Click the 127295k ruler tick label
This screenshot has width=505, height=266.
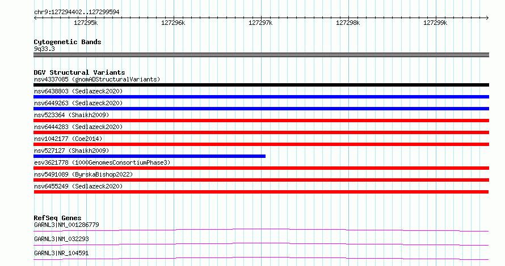click(86, 23)
